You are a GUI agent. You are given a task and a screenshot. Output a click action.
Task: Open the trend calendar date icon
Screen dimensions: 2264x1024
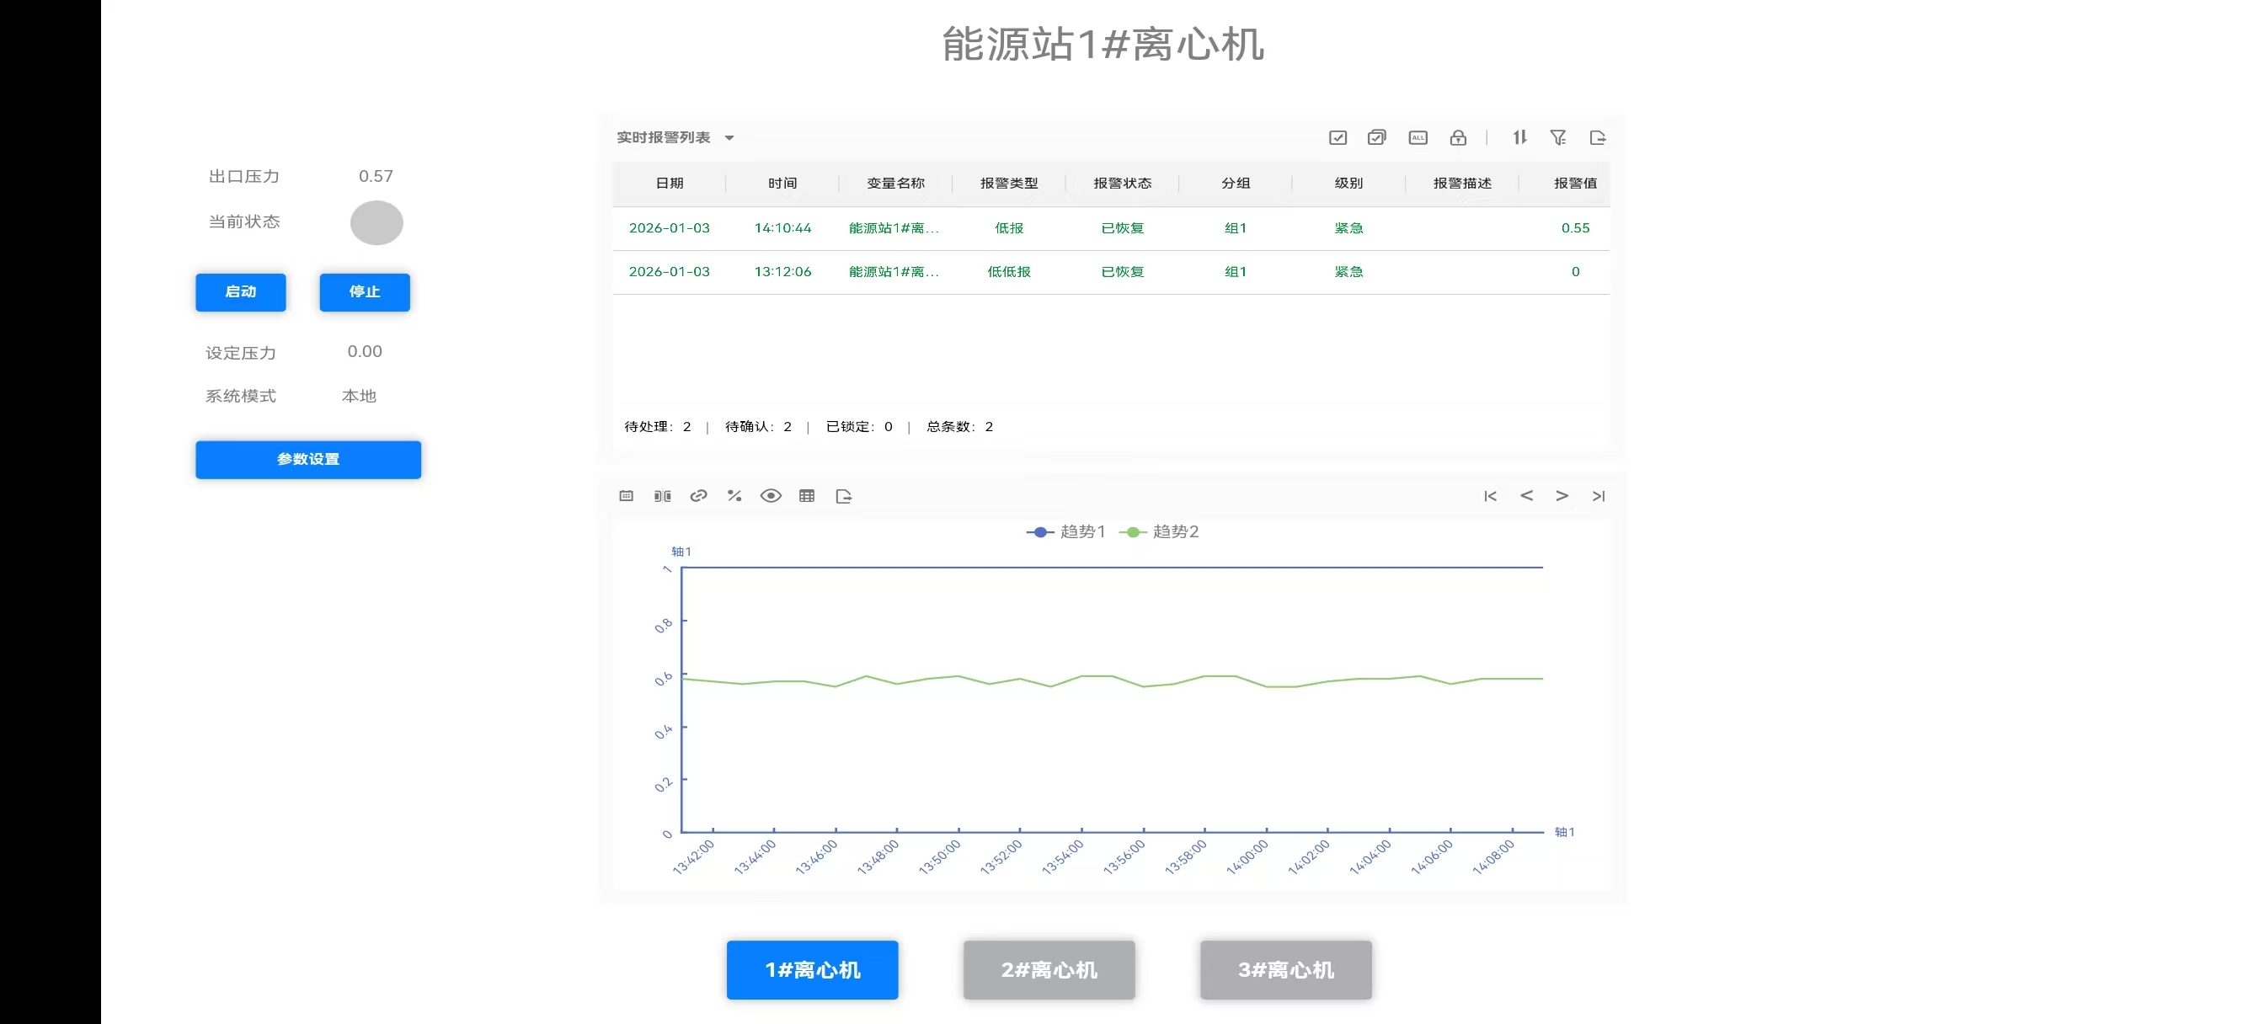626,497
